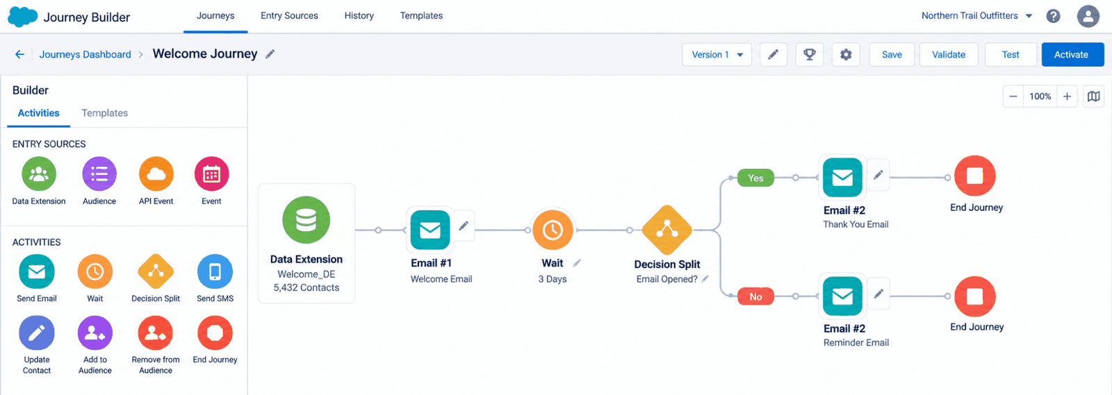Screen dimensions: 1112x395
Task: Open the top Templates tab
Action: 421,16
